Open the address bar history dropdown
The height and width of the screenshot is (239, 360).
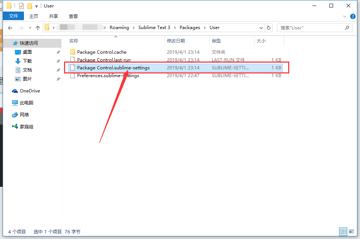tap(261, 28)
